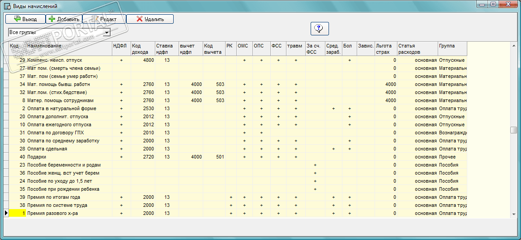Viewport: 521px width, 240px height.
Task: Select row Мат. пом (семье умер работн)
Action: [x=238, y=76]
